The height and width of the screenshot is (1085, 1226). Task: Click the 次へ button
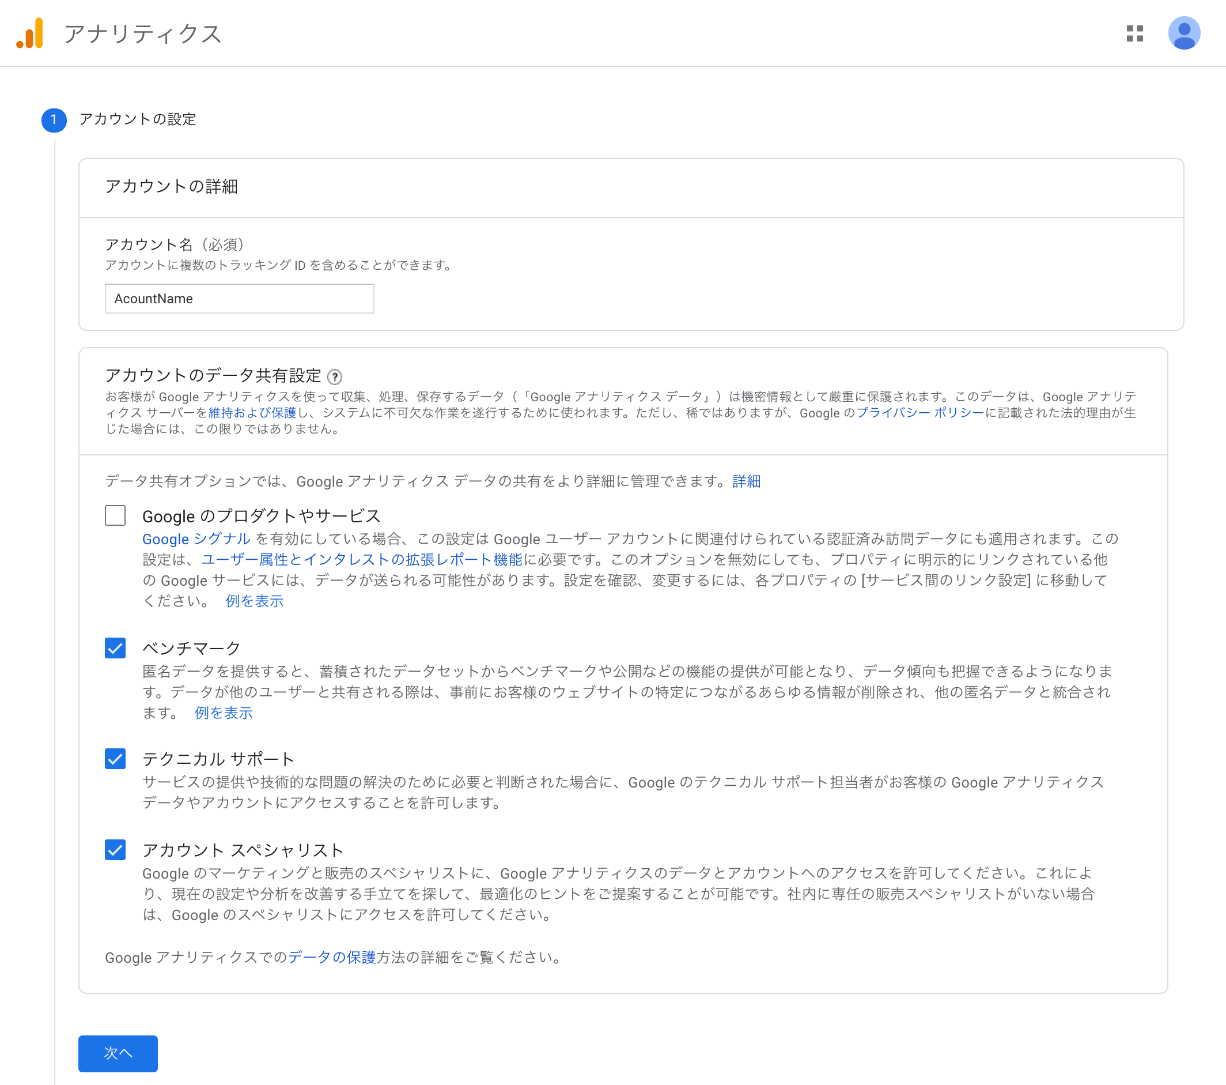pos(118,1053)
